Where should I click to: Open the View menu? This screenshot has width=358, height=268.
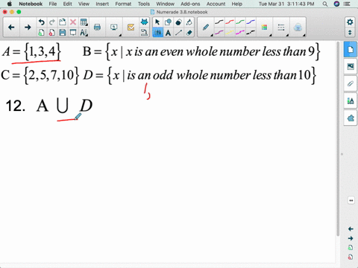(x=84, y=4)
